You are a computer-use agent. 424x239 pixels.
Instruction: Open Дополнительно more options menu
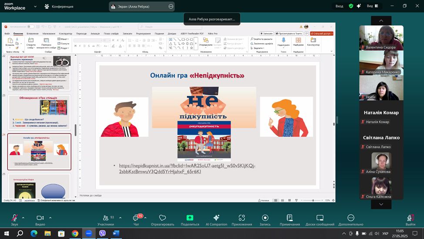click(x=351, y=218)
